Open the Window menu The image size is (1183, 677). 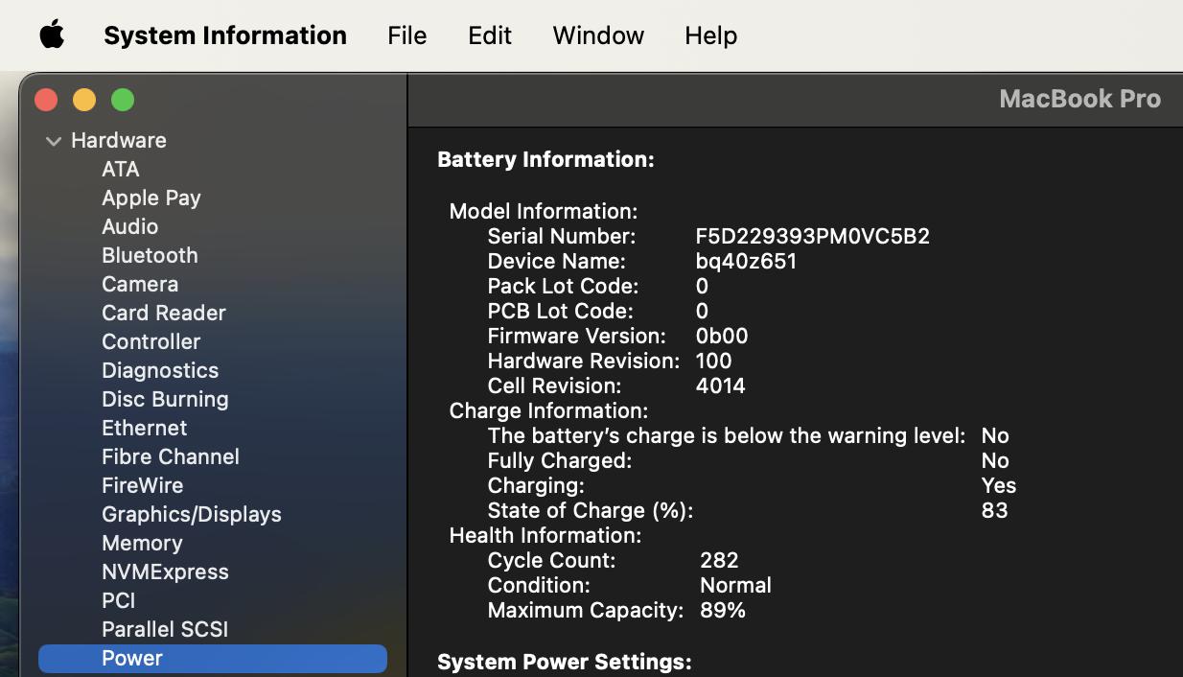point(598,35)
